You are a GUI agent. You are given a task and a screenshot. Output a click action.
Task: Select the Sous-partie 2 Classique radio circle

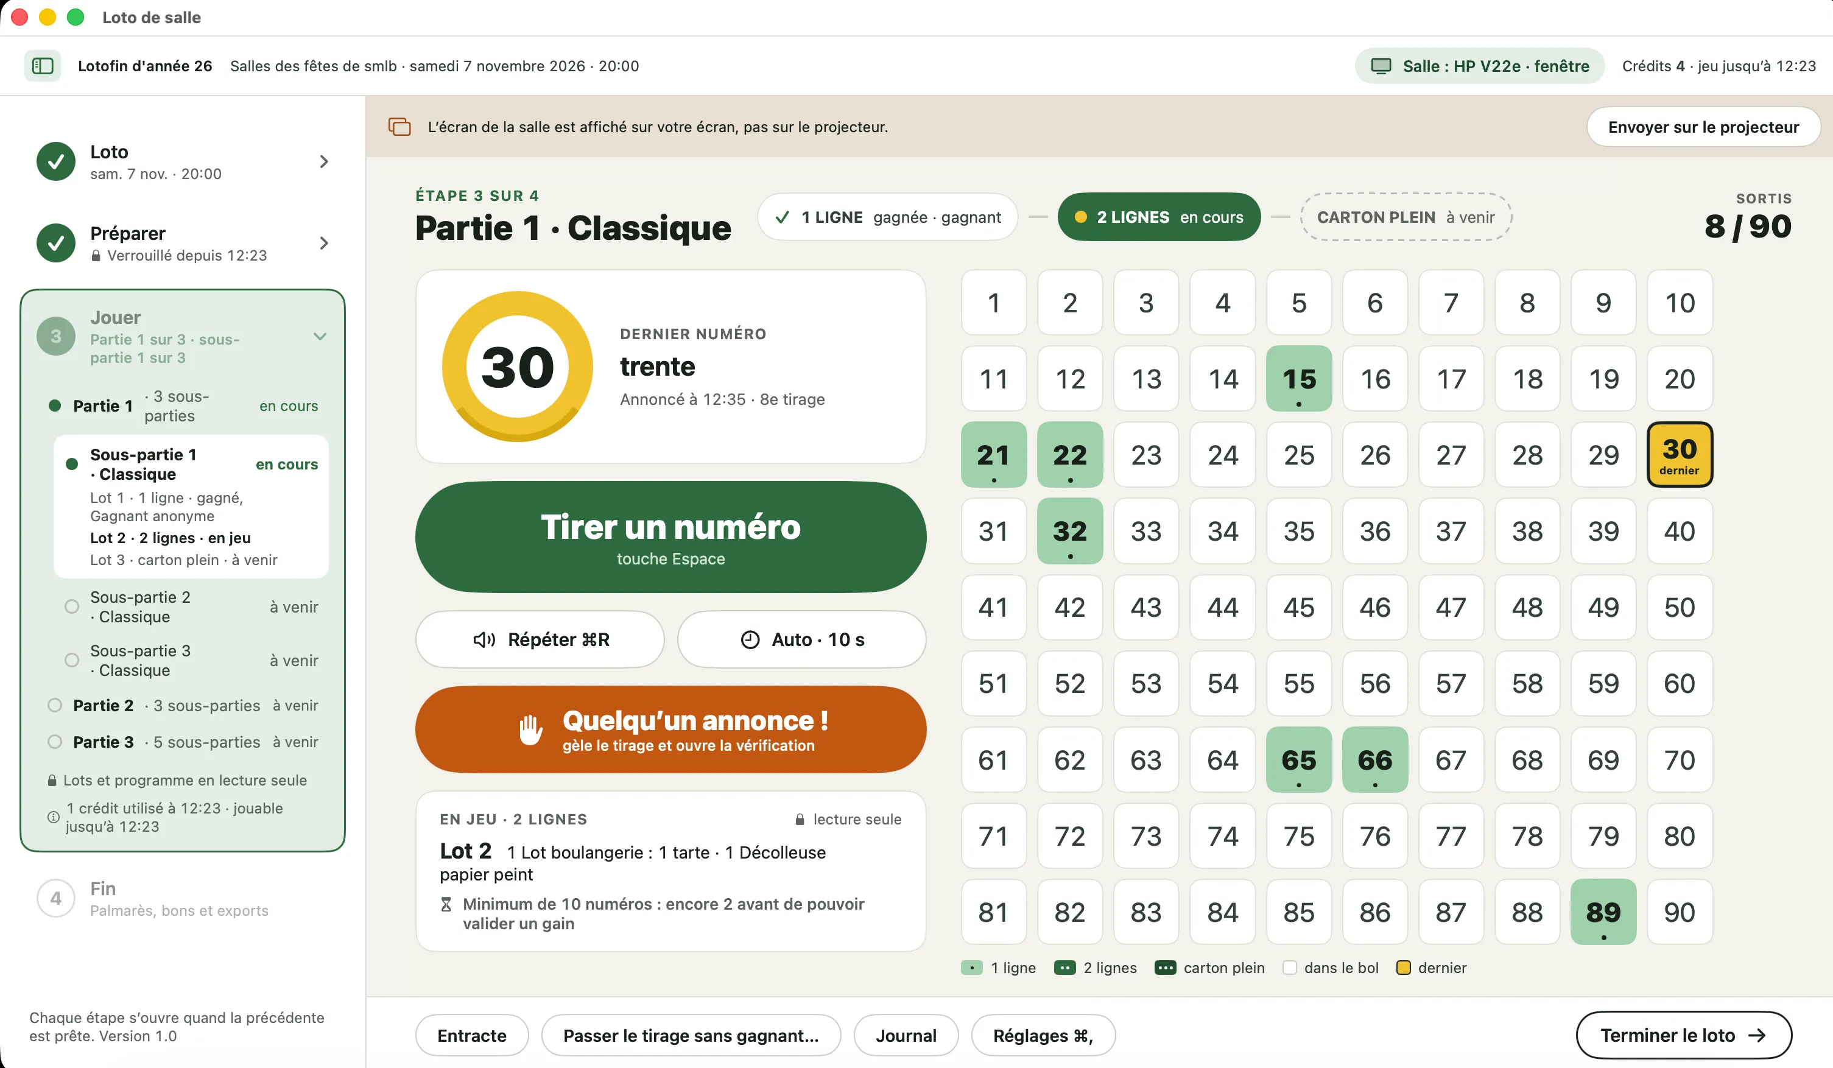(x=71, y=606)
